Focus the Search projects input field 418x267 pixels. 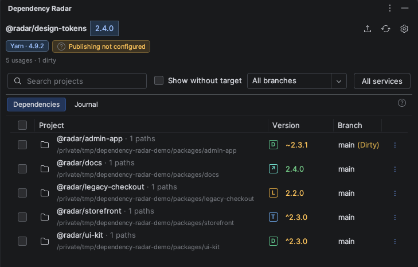point(77,81)
